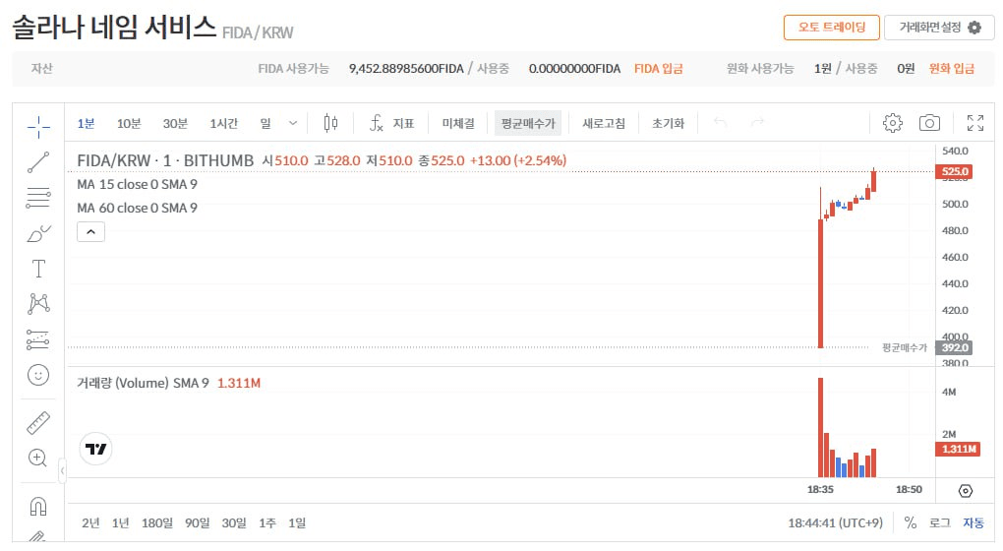Image resolution: width=1003 pixels, height=551 pixels.
Task: Collapse the indicator legend with chevron
Action: [90, 231]
